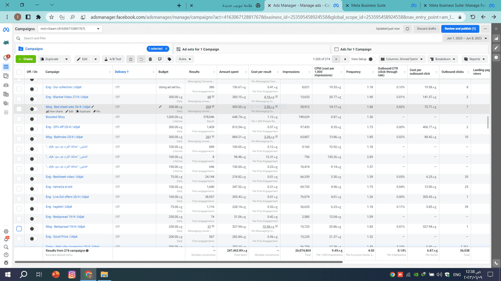Screen dimensions: 501x281
Task: Open the ad account selector dropdown
Action: point(70,29)
